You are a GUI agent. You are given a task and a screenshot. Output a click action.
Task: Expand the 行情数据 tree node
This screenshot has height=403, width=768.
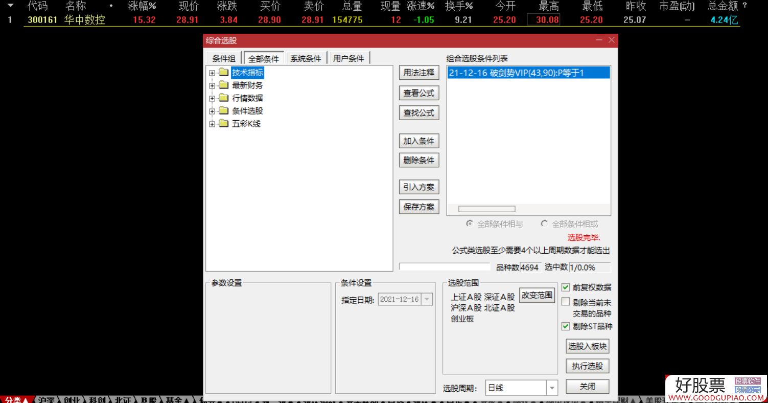pyautogui.click(x=212, y=98)
